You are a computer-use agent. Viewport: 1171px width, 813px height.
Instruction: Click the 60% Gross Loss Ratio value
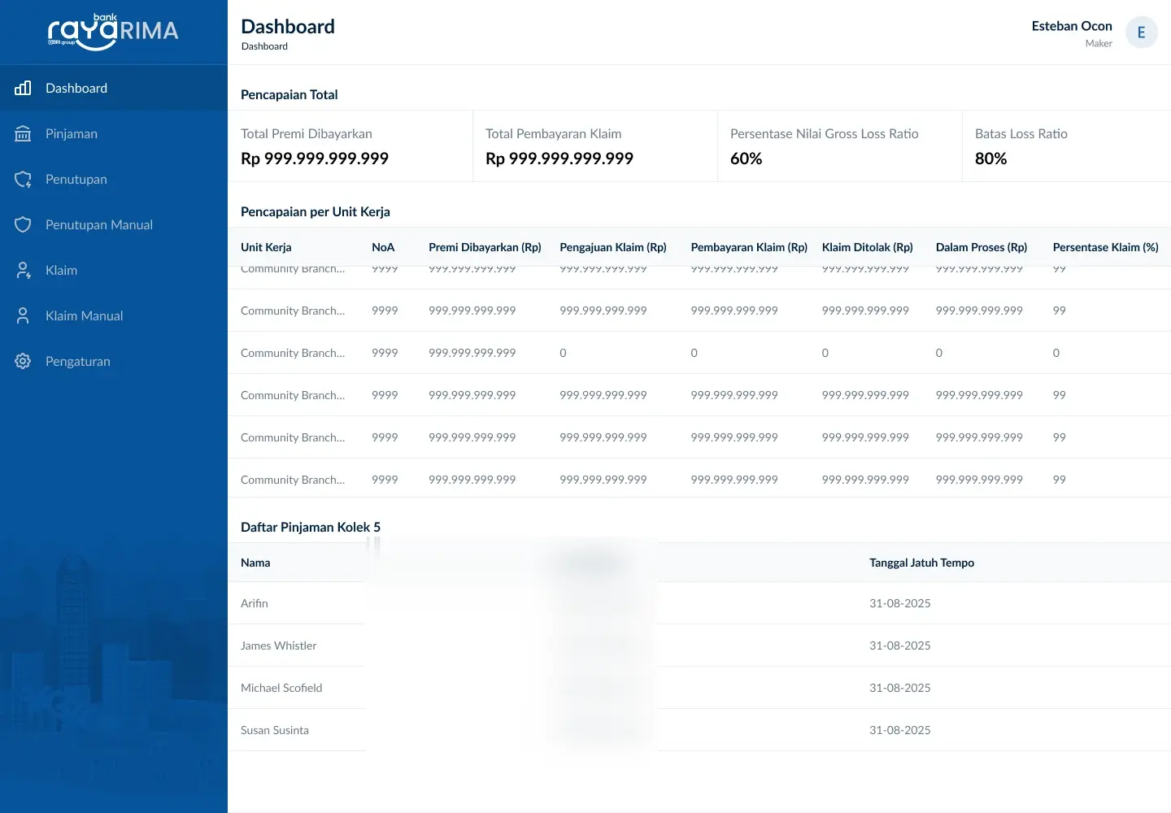(747, 159)
